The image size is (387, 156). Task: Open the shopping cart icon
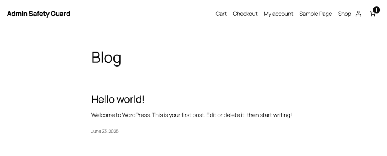pyautogui.click(x=372, y=14)
